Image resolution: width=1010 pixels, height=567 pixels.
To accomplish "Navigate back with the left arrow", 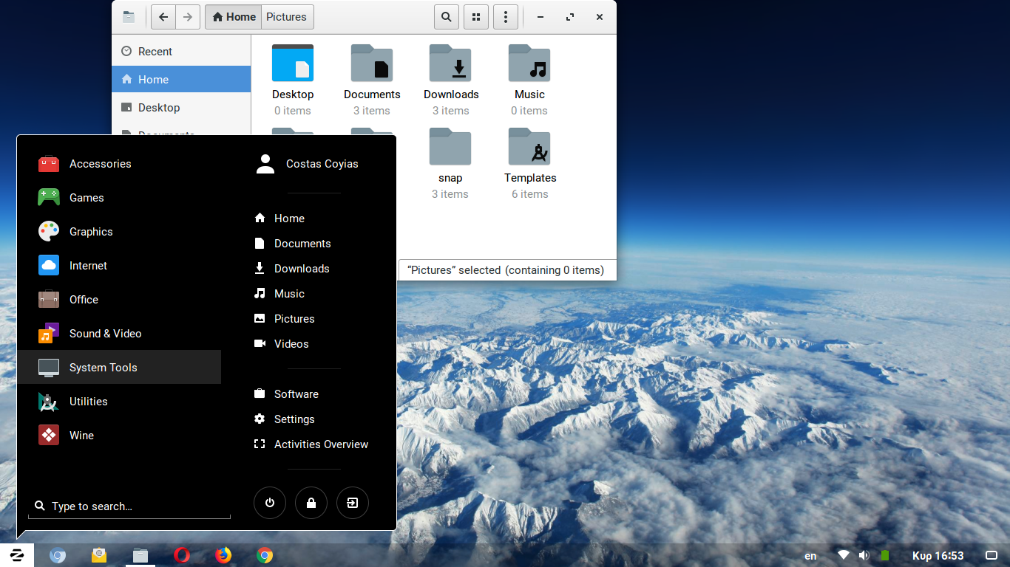I will point(163,16).
